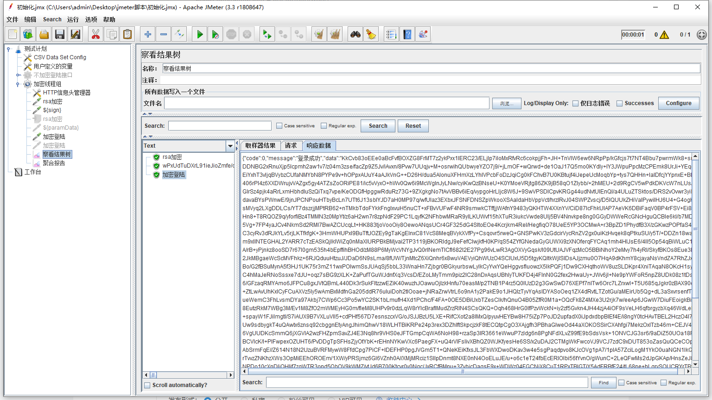The width and height of the screenshot is (712, 400).
Task: Cut the selected element with the scissors icon
Action: coord(95,34)
